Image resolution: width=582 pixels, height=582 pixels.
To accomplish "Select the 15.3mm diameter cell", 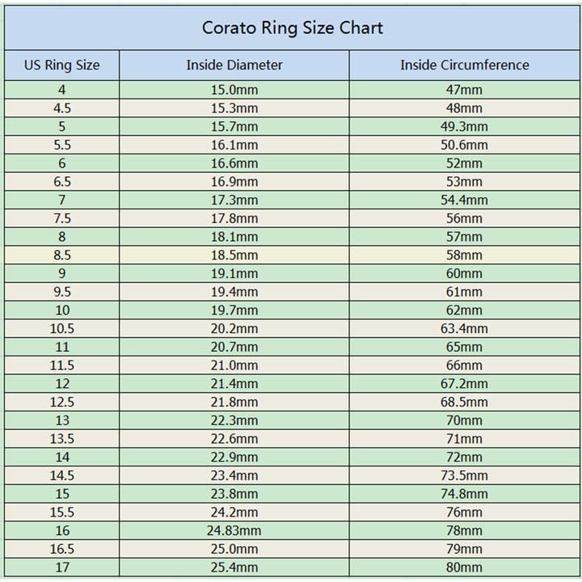I will point(234,108).
